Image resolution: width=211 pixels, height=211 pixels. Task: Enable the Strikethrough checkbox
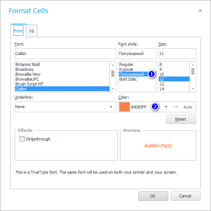pyautogui.click(x=22, y=139)
